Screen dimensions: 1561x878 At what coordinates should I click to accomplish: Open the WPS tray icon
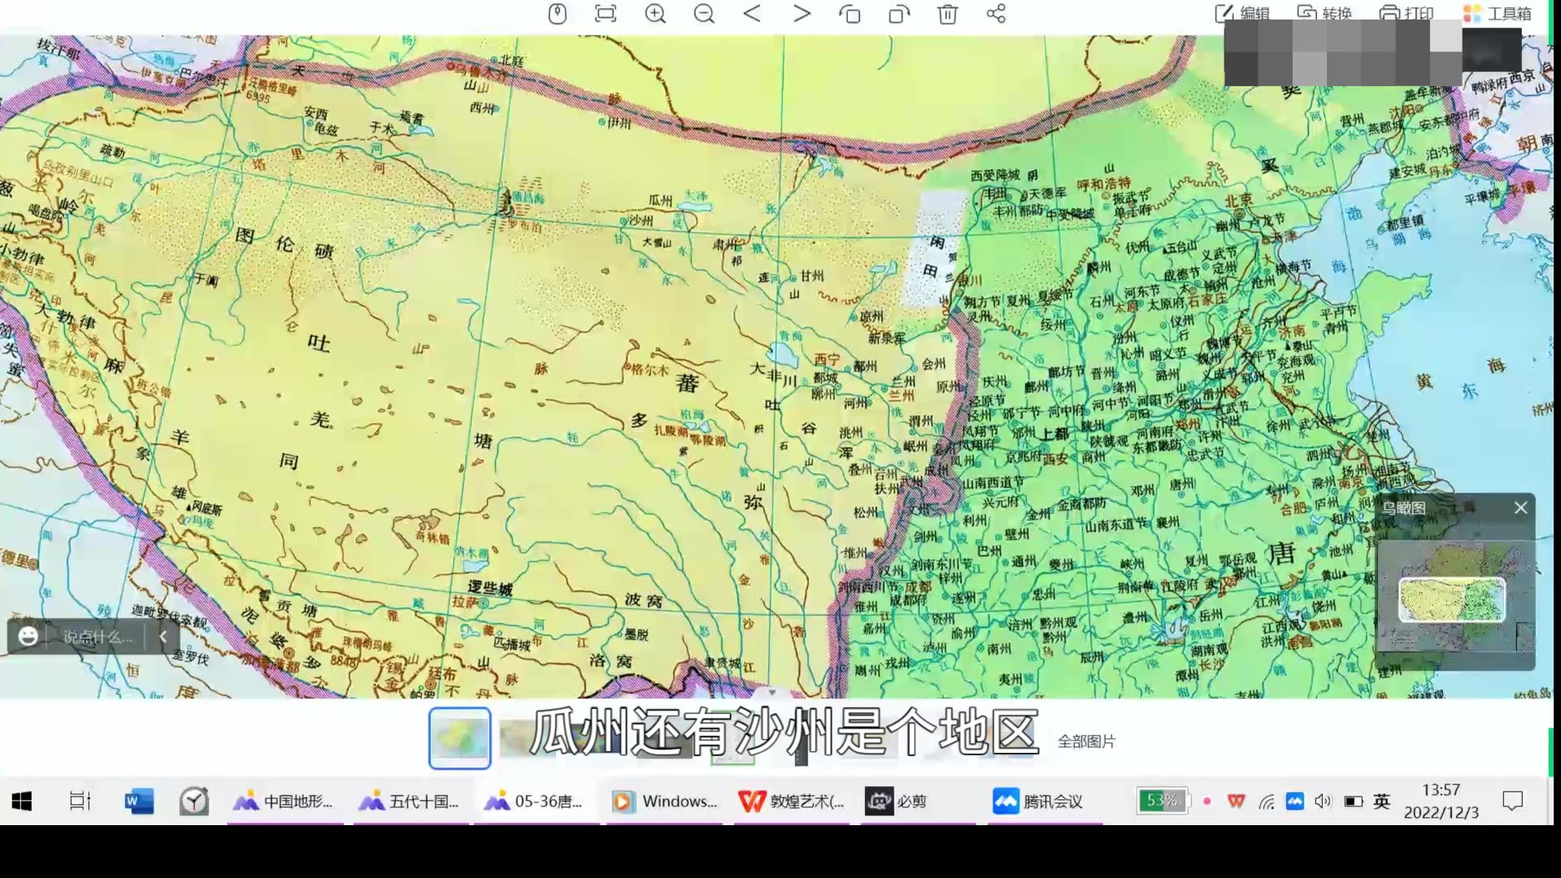(1237, 802)
